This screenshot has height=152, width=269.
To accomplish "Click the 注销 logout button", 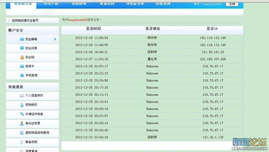I will pyautogui.click(x=232, y=4).
